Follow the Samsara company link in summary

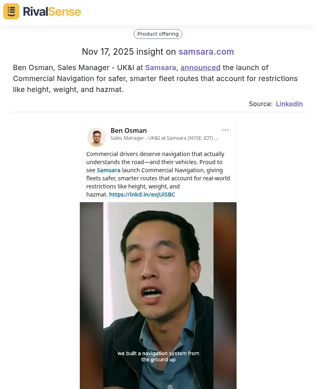[160, 68]
